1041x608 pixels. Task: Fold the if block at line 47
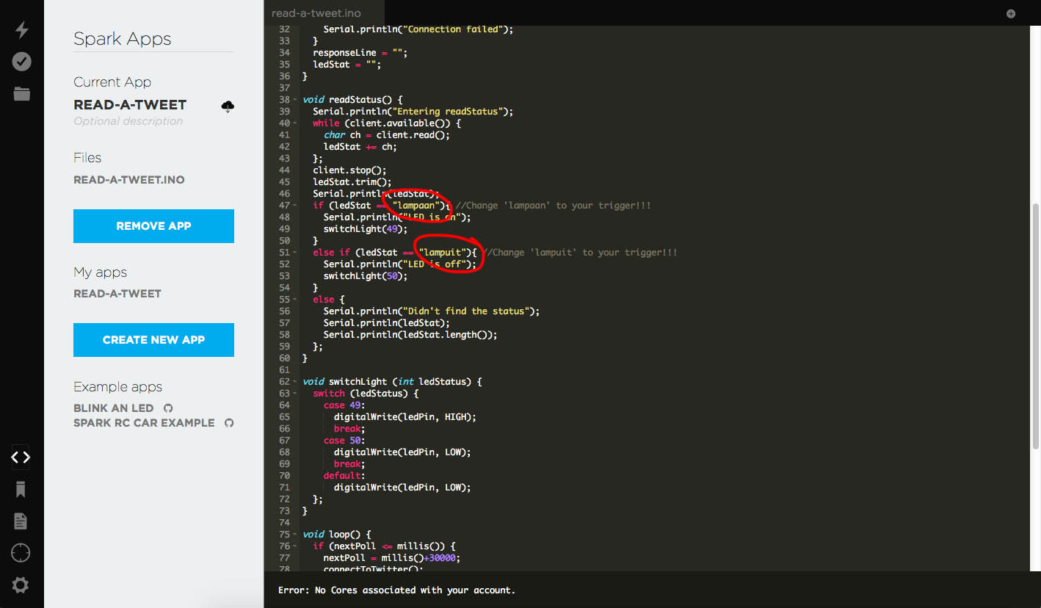[x=296, y=205]
